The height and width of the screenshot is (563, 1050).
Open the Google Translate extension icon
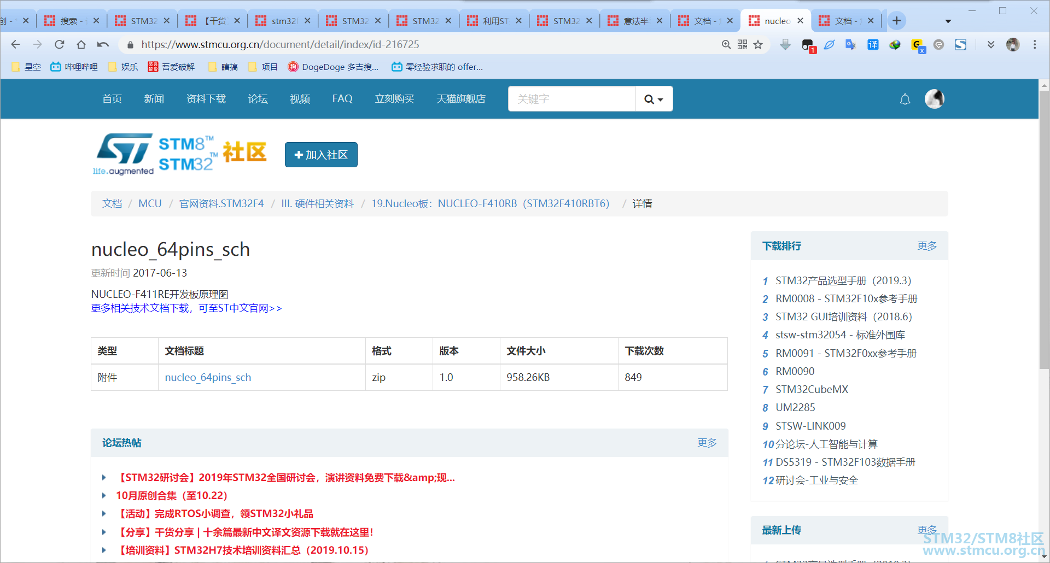(x=850, y=44)
